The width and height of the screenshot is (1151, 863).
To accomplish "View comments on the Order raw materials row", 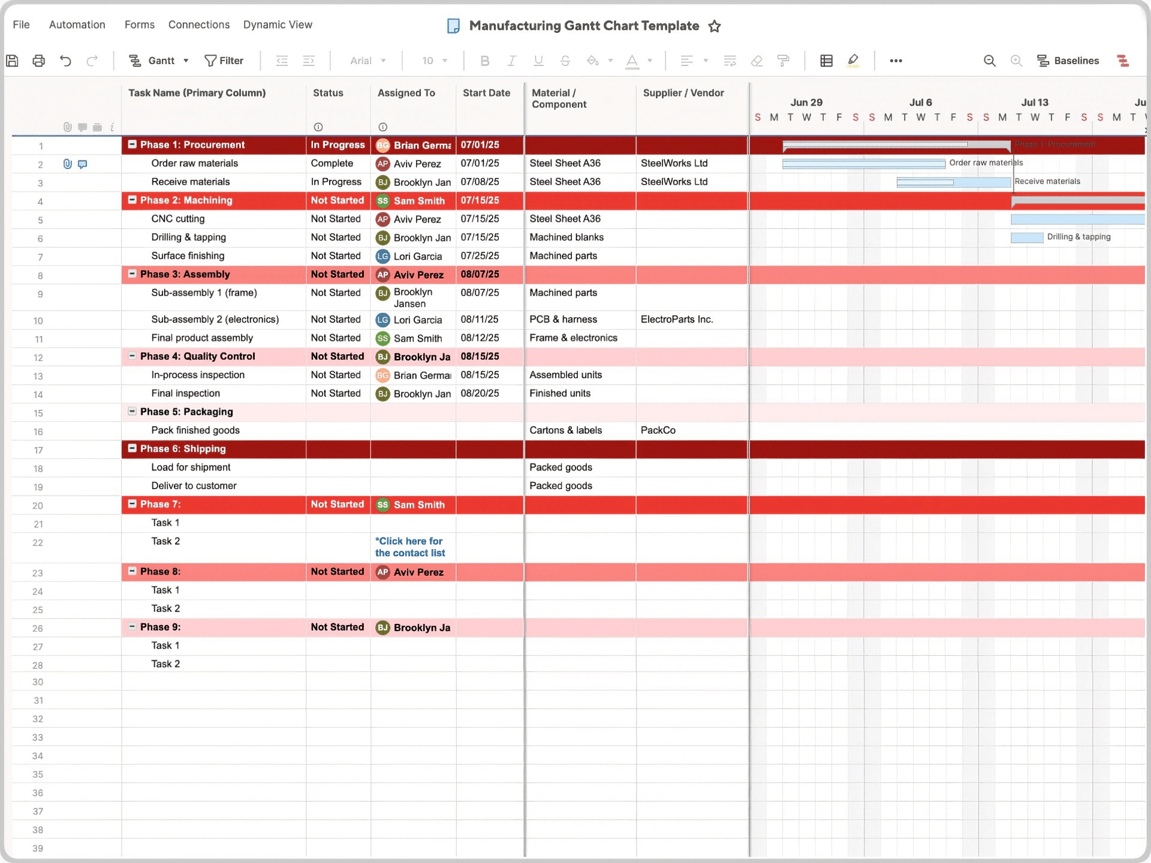I will point(82,164).
